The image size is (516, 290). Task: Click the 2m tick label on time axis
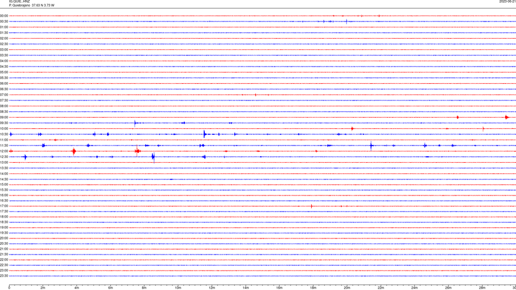click(43, 288)
